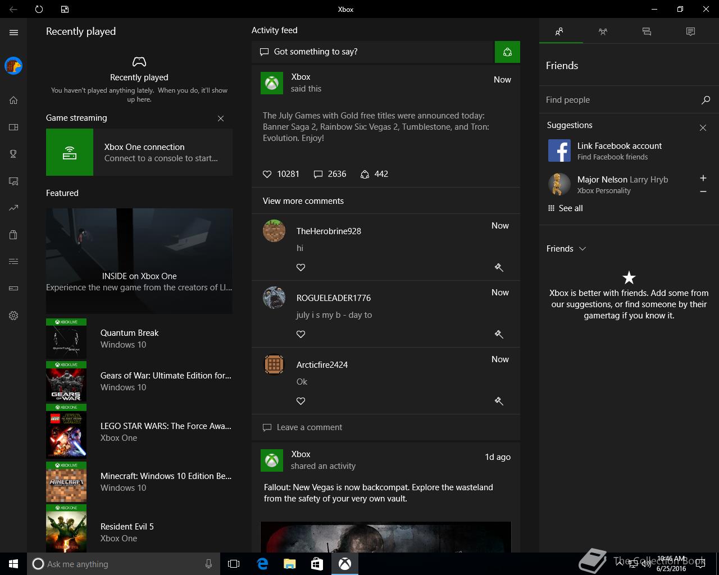Add Major Nelson as friend with plus
Image resolution: width=719 pixels, height=575 pixels.
click(703, 178)
